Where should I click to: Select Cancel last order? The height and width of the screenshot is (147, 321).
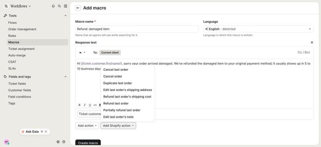click(x=116, y=70)
